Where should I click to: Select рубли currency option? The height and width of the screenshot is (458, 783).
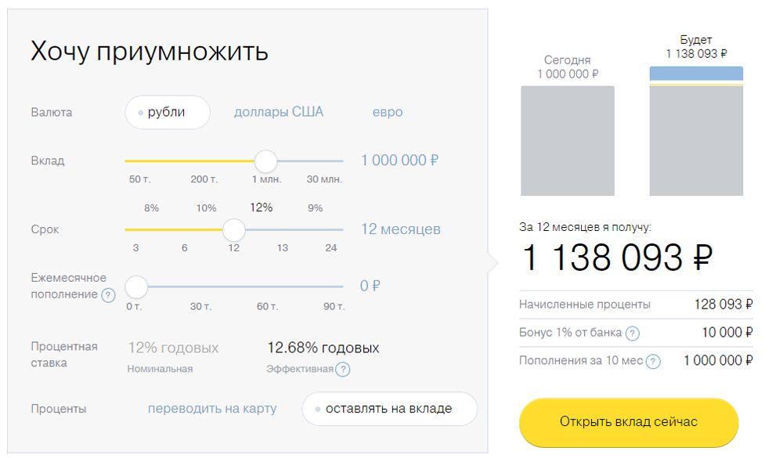click(167, 112)
